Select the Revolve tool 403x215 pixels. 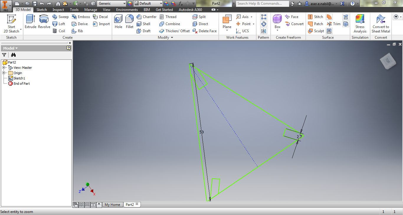tap(44, 22)
